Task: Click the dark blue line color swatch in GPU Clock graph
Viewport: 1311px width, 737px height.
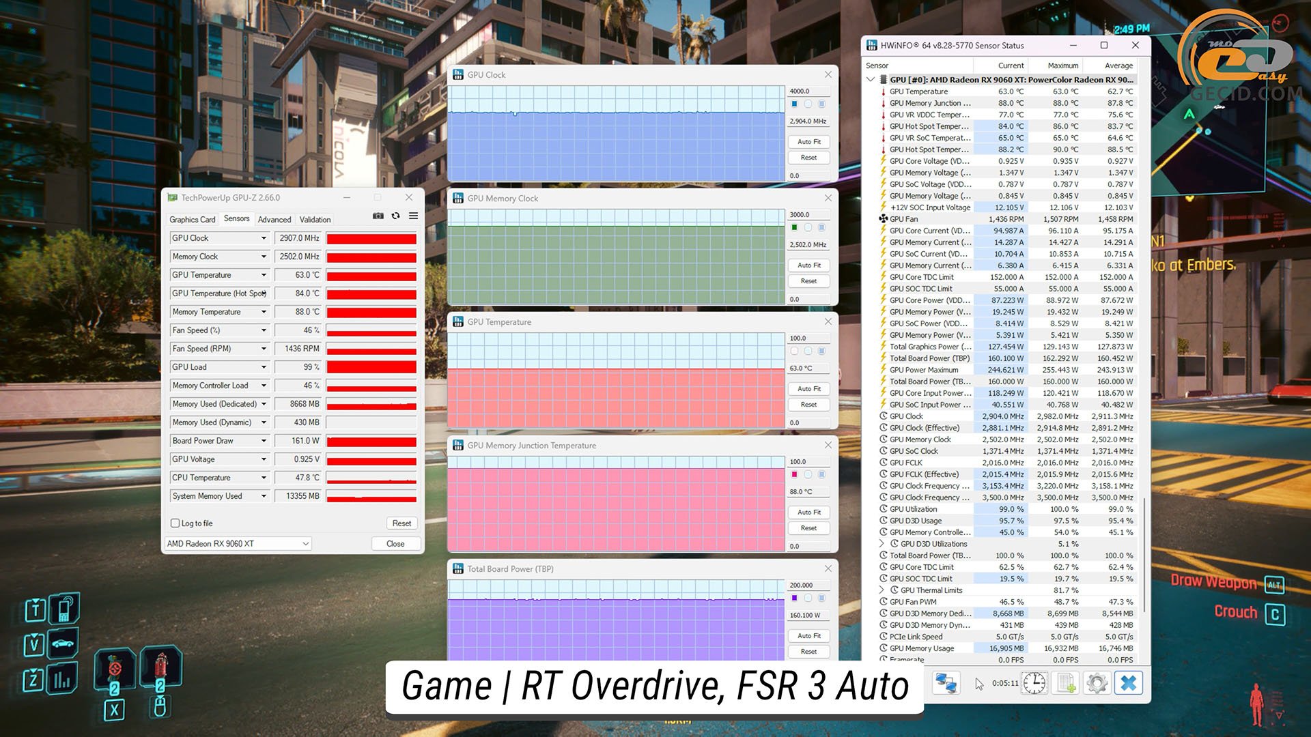Action: (794, 104)
